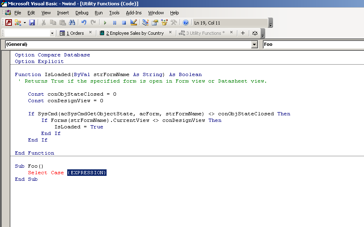Click the green 'Returns True' comment line
This screenshot has width=364, height=227.
143,81
